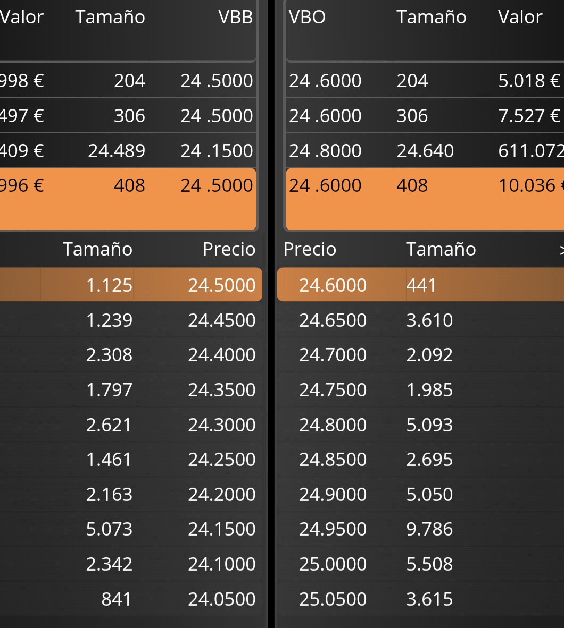Image resolution: width=564 pixels, height=628 pixels.
Task: Pick the bid level at 24.3000
Action: (221, 425)
